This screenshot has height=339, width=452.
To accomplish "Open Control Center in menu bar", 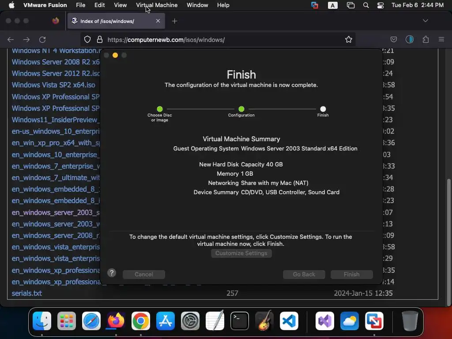I will coord(380,5).
